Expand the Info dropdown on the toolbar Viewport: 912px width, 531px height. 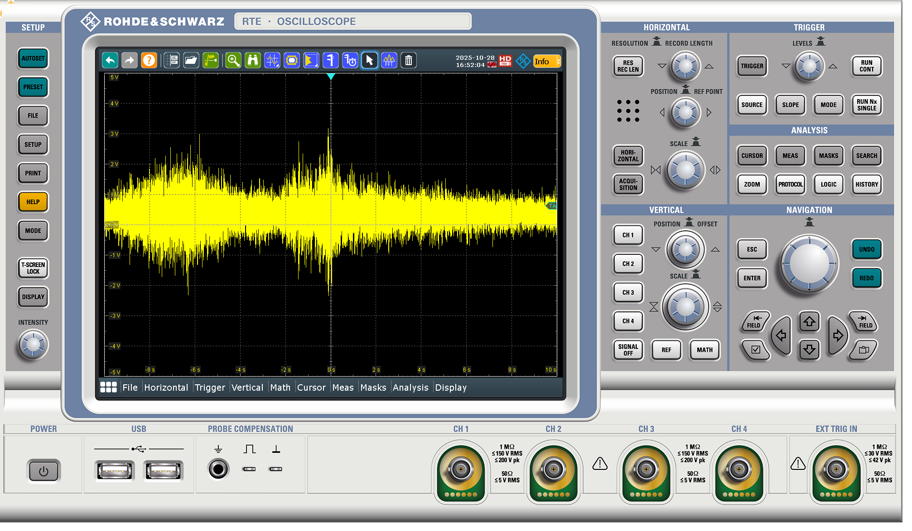pos(558,62)
